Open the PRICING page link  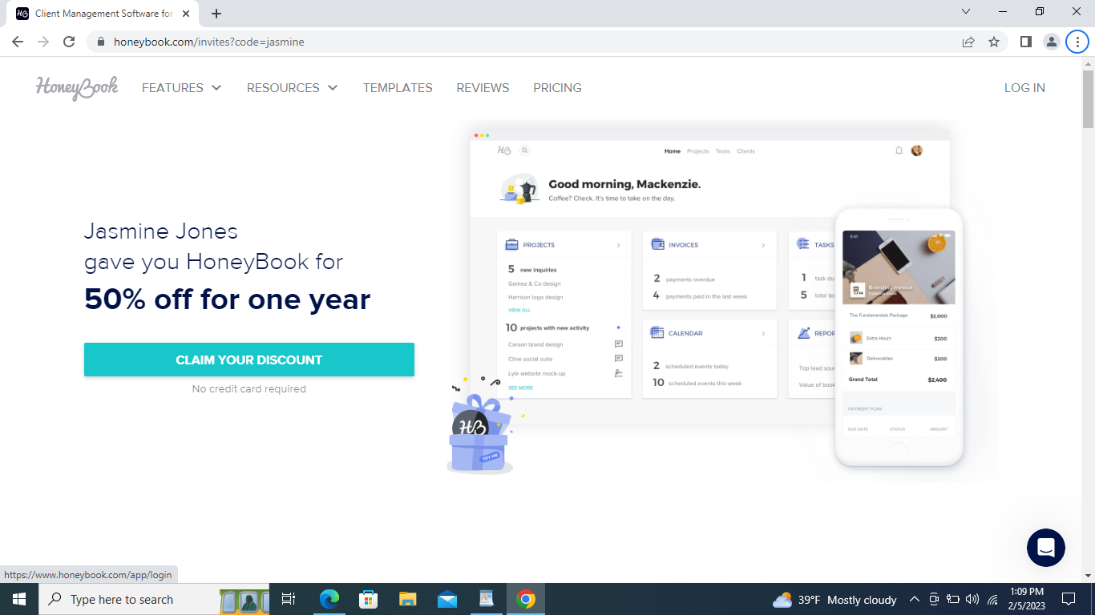[x=557, y=88]
